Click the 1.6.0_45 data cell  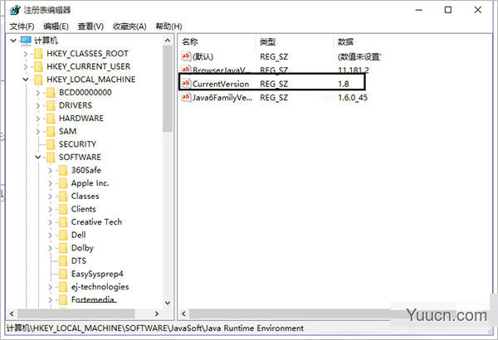click(x=353, y=98)
